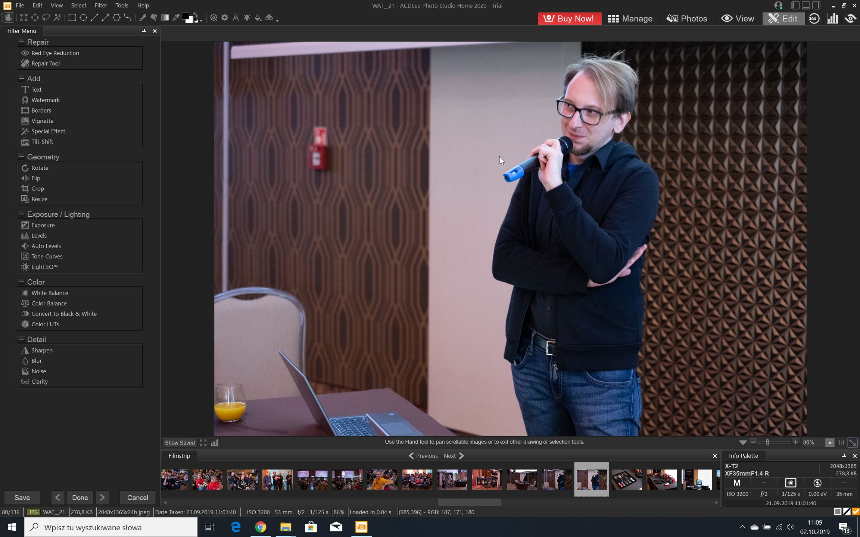Select the Hand tool

(9, 18)
